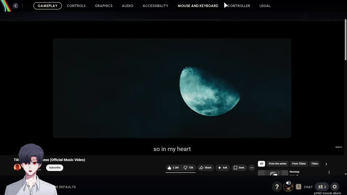The height and width of the screenshot is (195, 347).
Task: Subscribe to the channel
Action: tap(54, 168)
